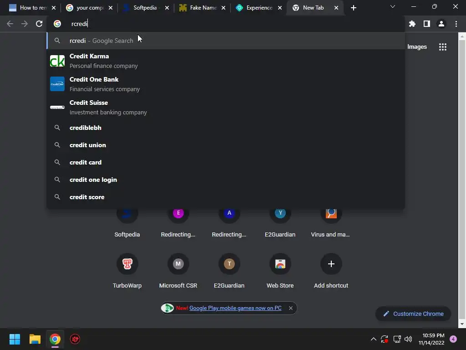Open the Chrome profile icon
Screen dimensions: 466x350
click(x=441, y=24)
